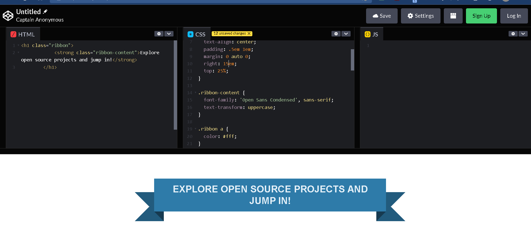The height and width of the screenshot is (243, 531).
Task: Save the pen
Action: (382, 16)
